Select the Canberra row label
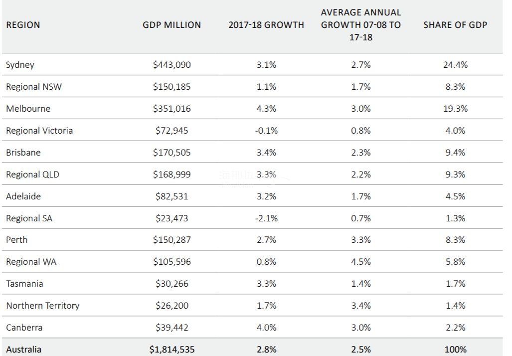Screen dimensions: 512x356 pos(24,328)
